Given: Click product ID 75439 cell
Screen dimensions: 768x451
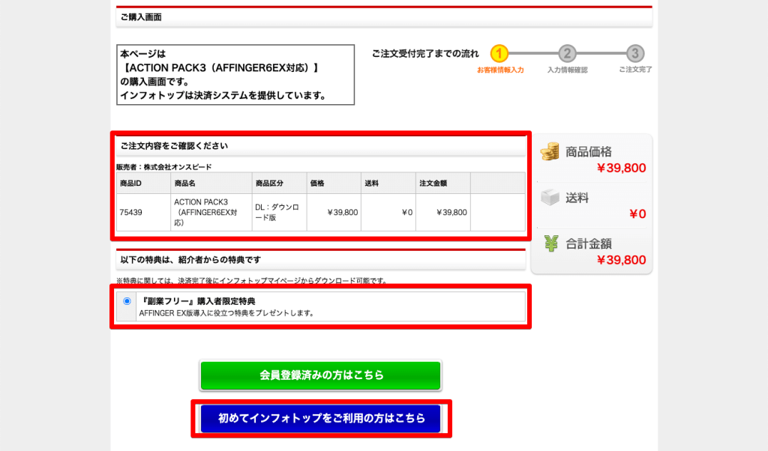Looking at the screenshot, I should coord(130,213).
